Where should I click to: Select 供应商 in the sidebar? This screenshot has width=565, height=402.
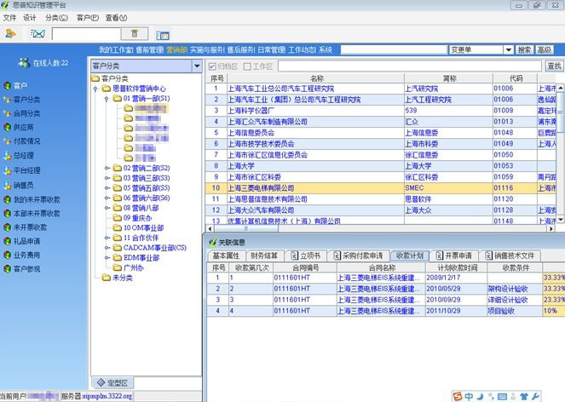23,127
